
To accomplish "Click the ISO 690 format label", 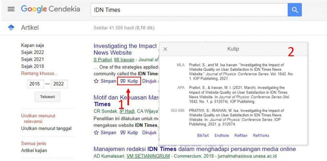I will pyautogui.click(x=178, y=110).
